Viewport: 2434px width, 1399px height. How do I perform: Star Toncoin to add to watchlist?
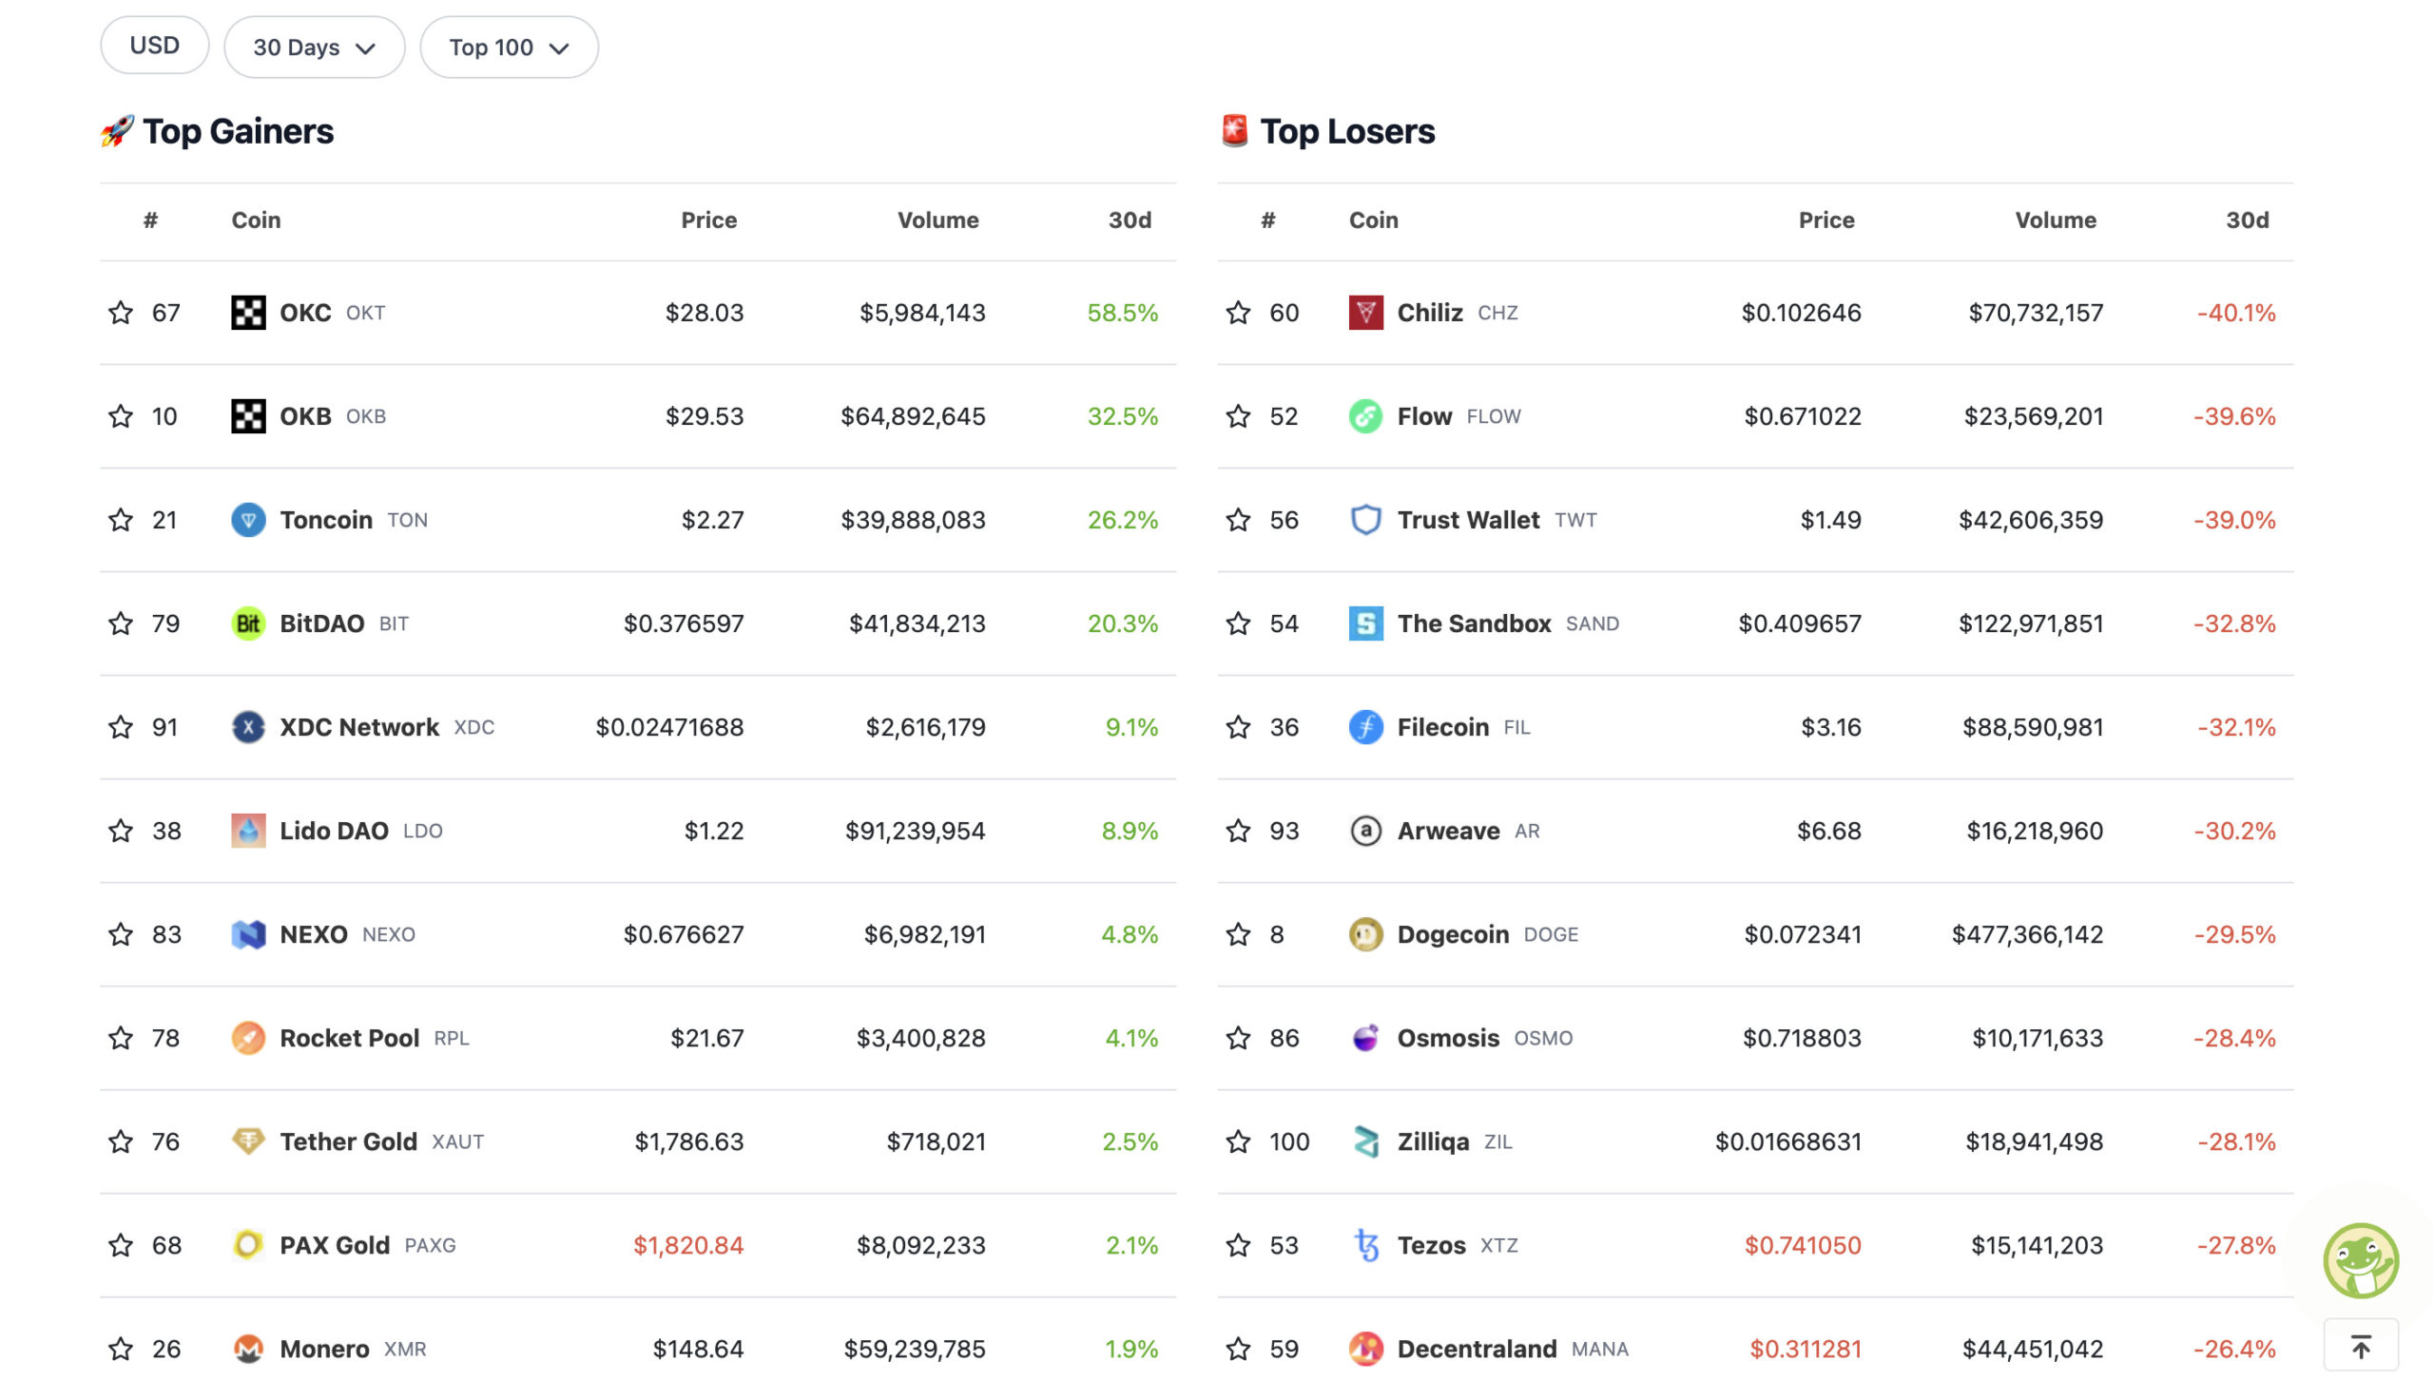tap(120, 520)
